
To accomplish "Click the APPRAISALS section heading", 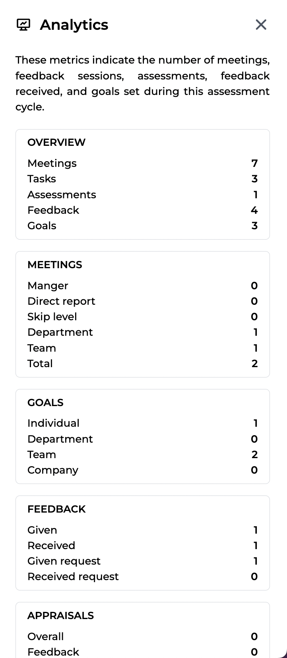I will coord(60,615).
